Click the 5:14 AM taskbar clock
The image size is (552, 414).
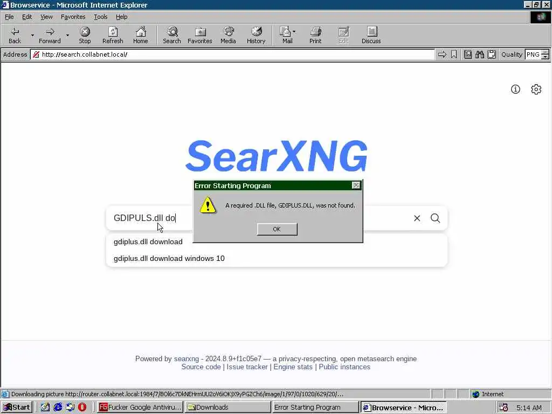pos(529,408)
